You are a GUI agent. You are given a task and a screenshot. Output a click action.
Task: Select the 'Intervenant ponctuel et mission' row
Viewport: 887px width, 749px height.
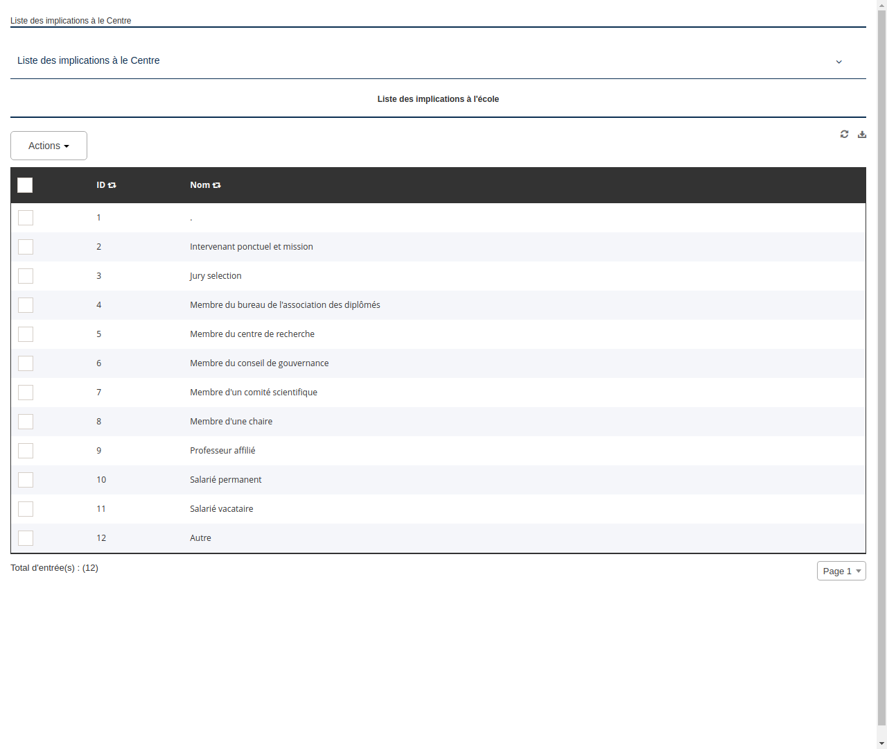click(x=251, y=246)
